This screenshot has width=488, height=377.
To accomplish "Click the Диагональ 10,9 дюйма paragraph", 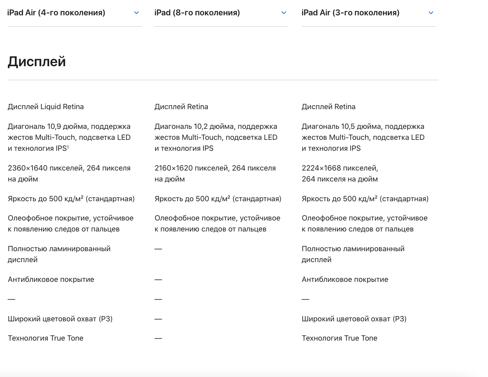I will pos(69,137).
